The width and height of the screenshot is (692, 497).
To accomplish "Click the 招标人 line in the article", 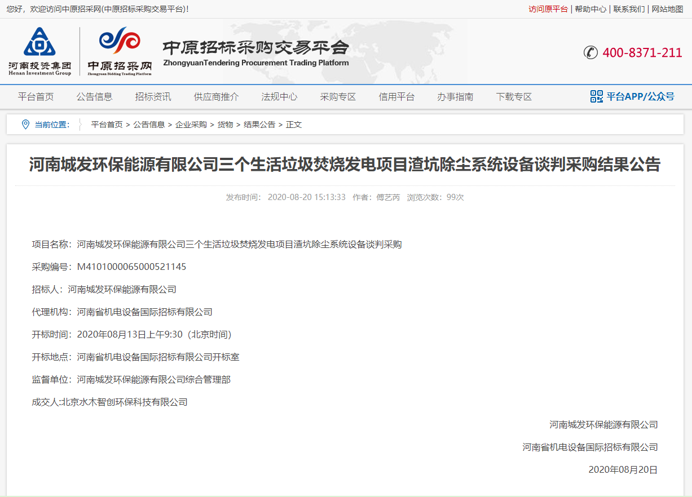I will click(x=104, y=290).
